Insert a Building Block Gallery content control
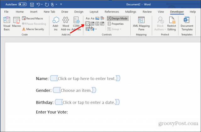This screenshot has height=132, width=201. (102, 18)
